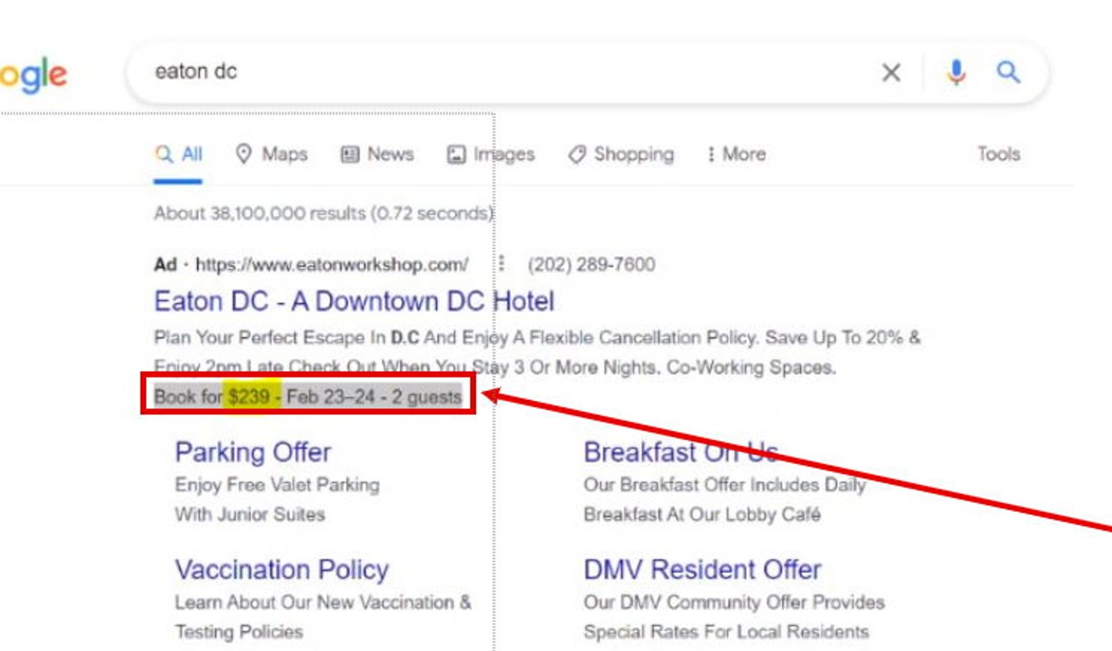Call the (202) 289-7600 phone number
The height and width of the screenshot is (651, 1112).
click(x=591, y=264)
